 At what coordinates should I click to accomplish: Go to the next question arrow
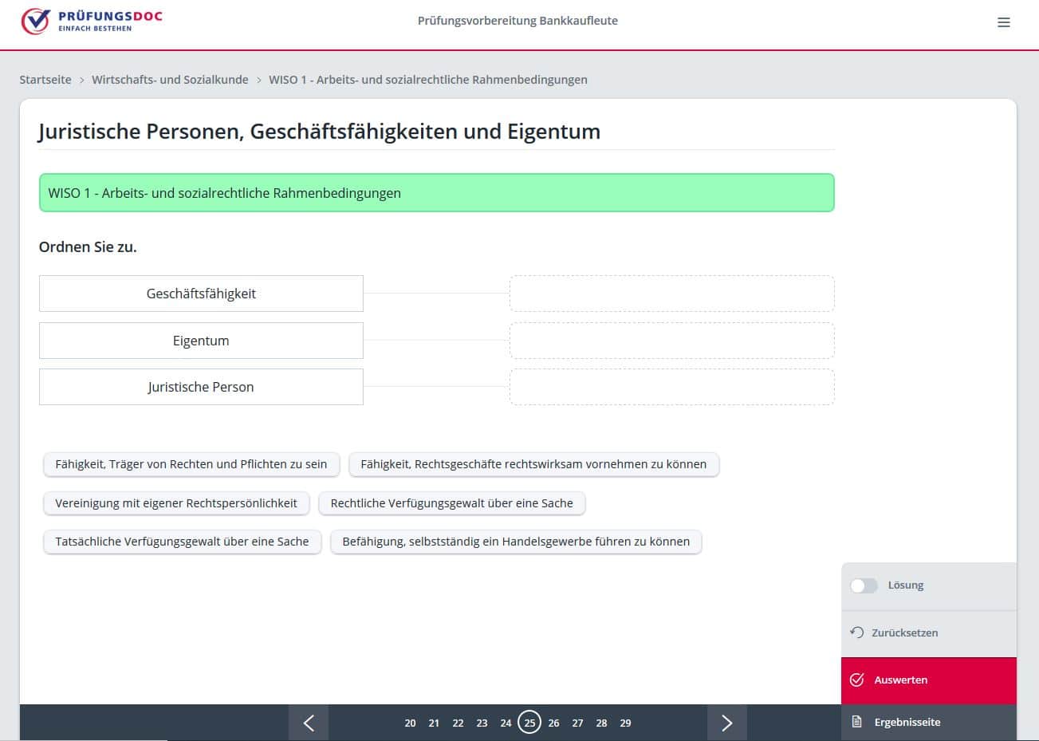726,723
